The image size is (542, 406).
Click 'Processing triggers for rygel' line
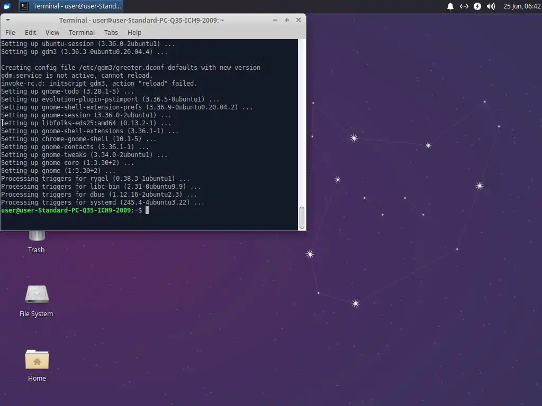(95, 179)
